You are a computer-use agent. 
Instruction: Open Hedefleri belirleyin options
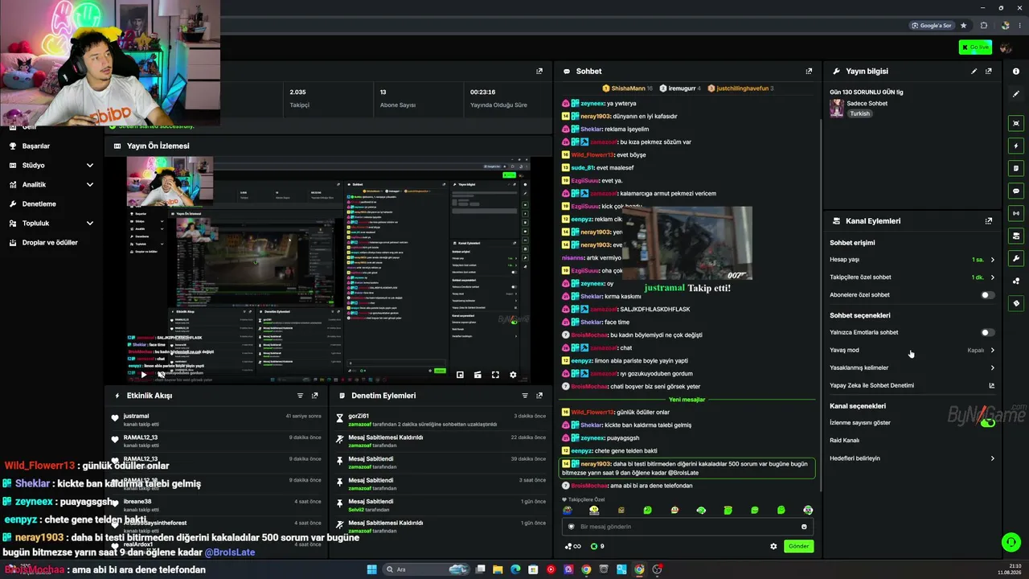(x=912, y=458)
